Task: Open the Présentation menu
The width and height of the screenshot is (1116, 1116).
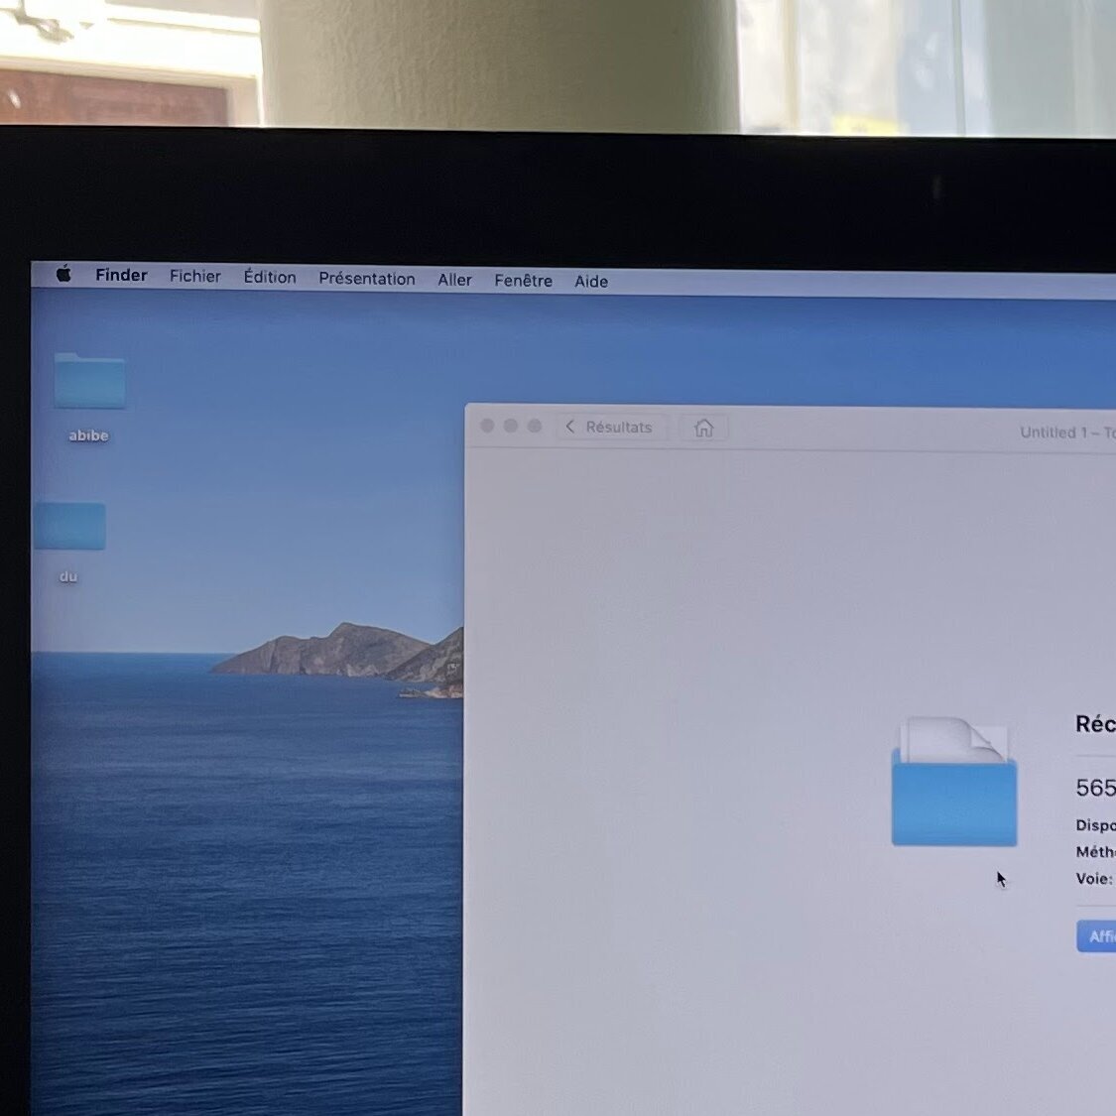Action: [x=366, y=279]
